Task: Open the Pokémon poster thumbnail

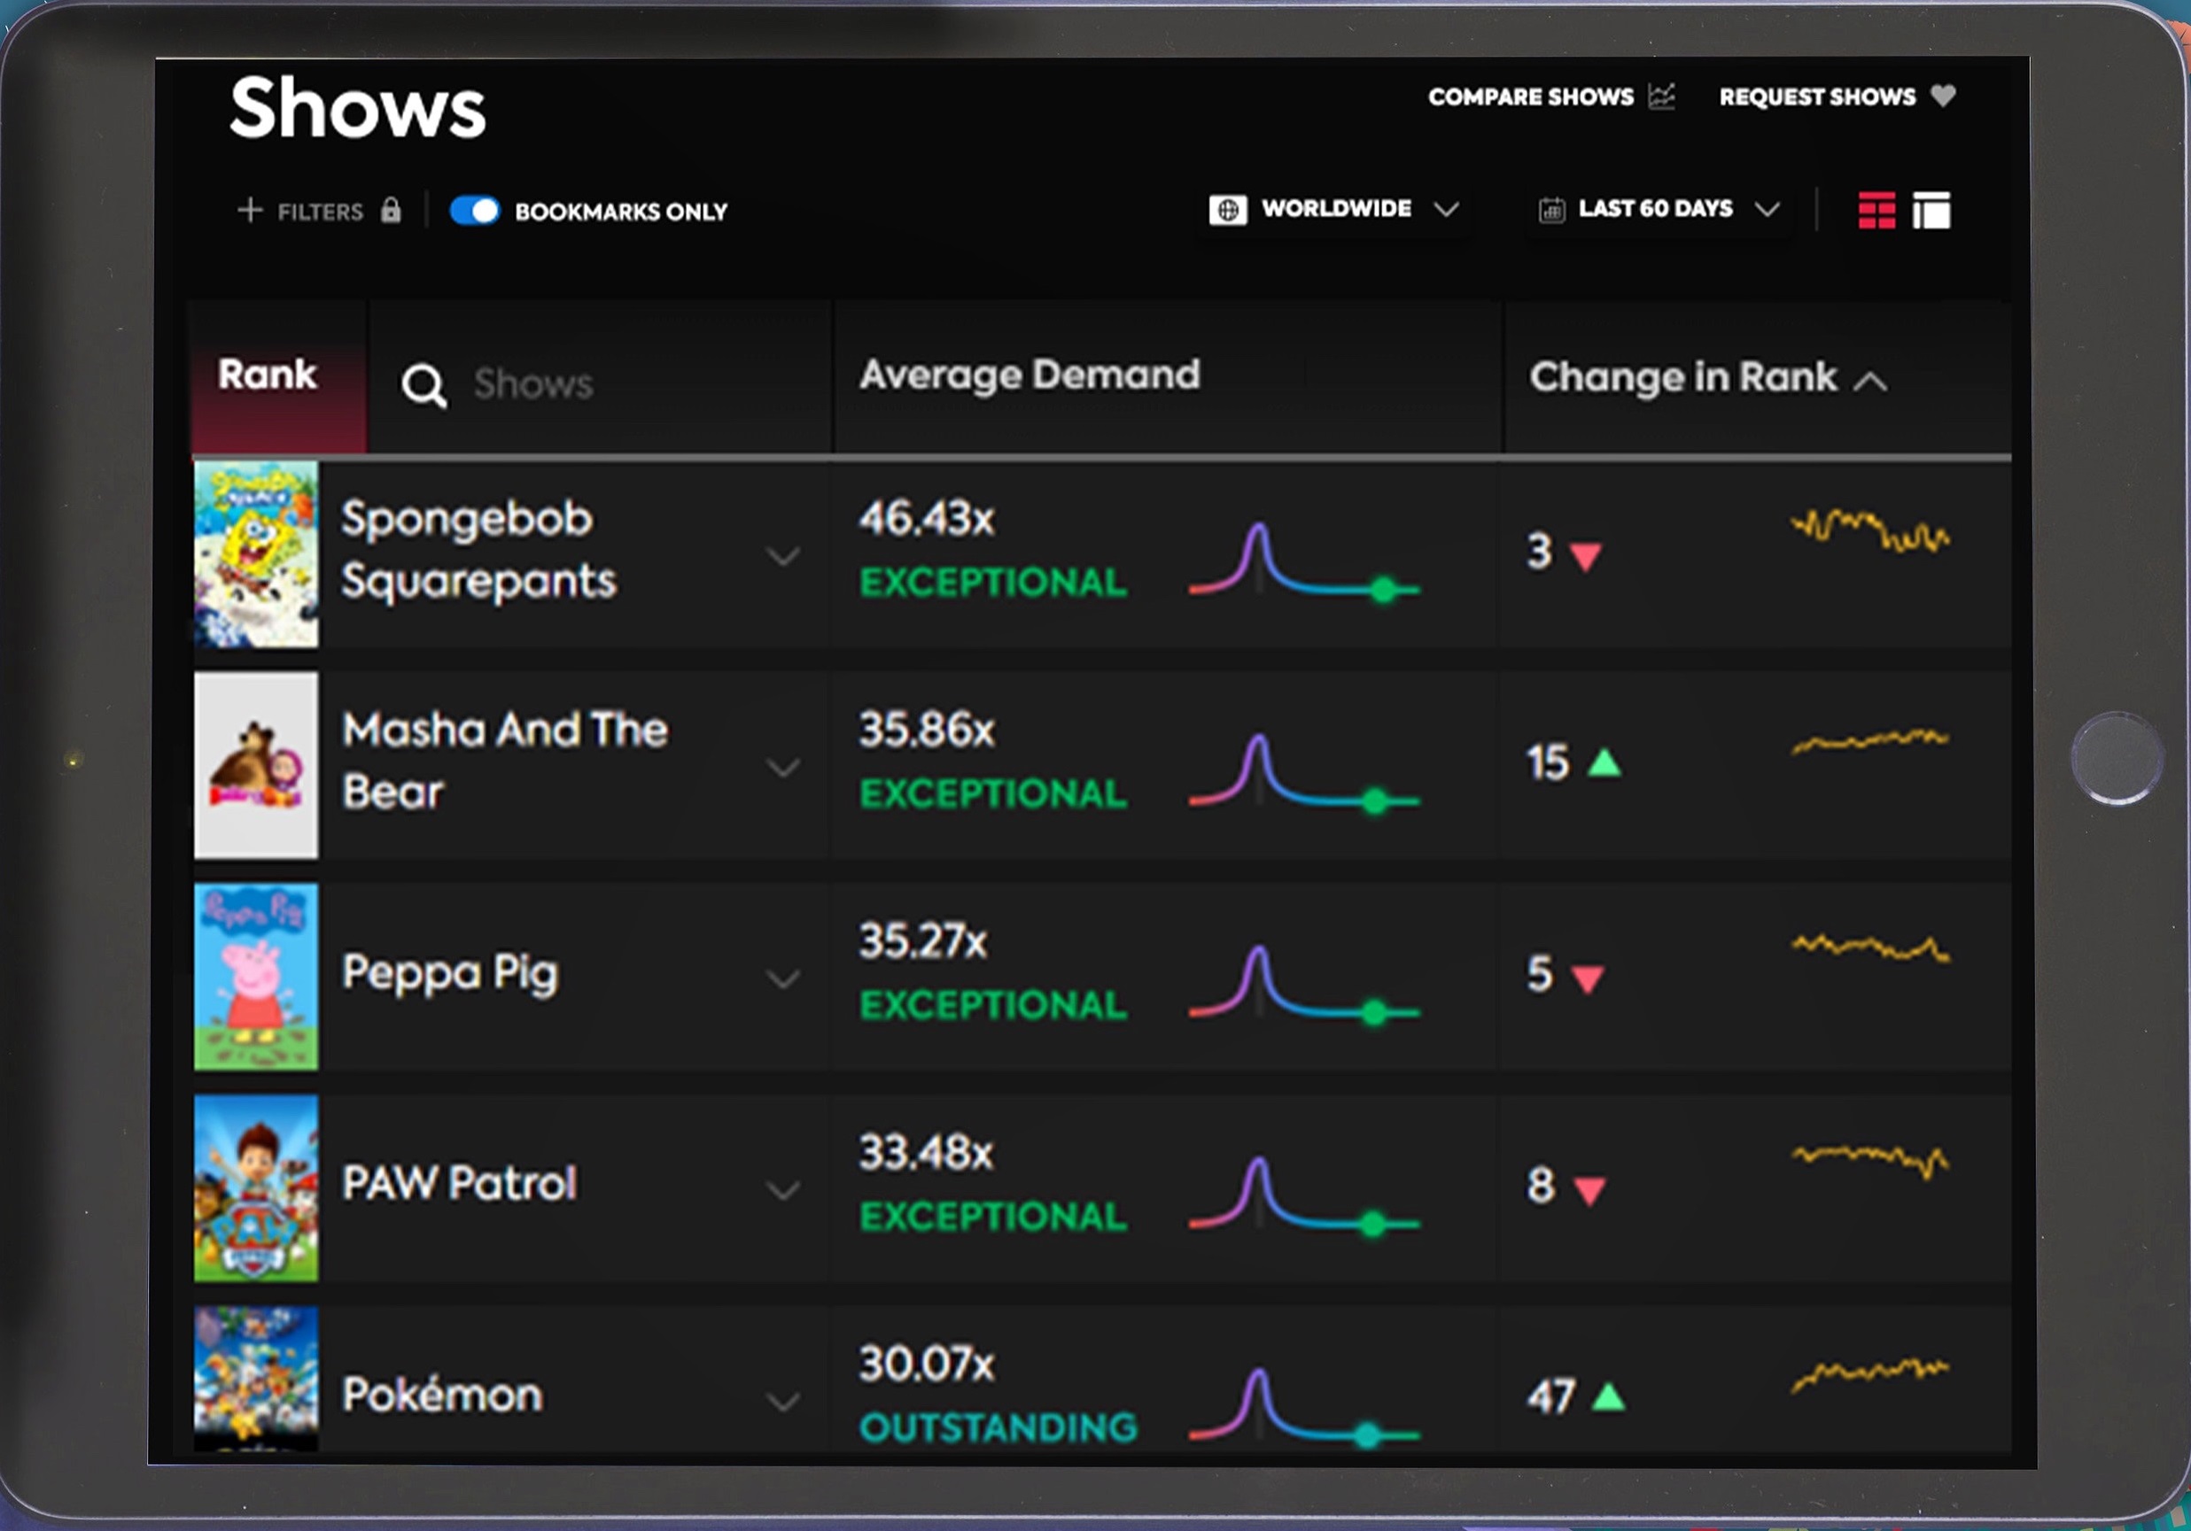Action: (256, 1380)
